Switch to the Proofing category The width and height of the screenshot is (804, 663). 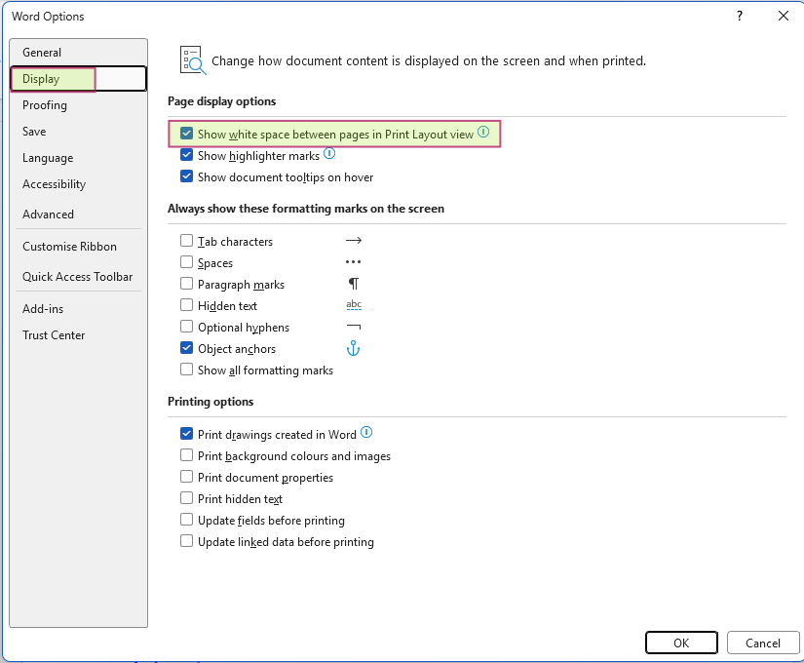(x=79, y=105)
